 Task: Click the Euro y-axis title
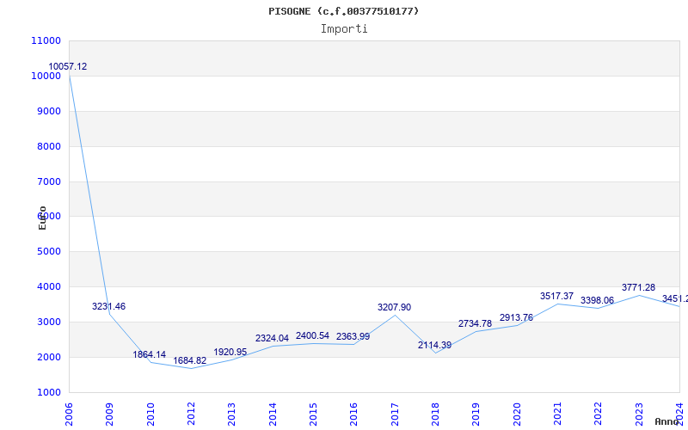(x=42, y=217)
